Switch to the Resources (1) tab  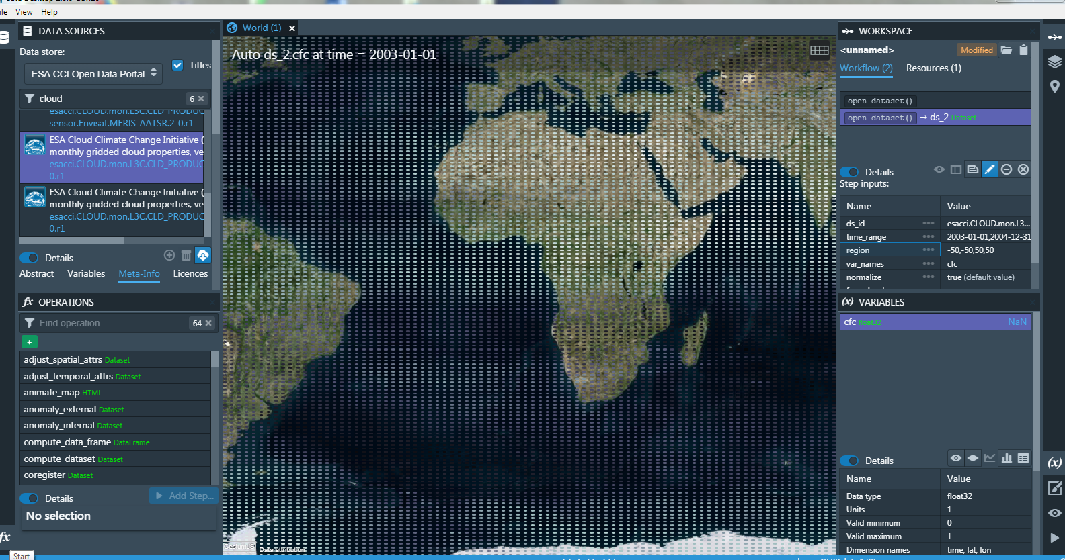(934, 68)
